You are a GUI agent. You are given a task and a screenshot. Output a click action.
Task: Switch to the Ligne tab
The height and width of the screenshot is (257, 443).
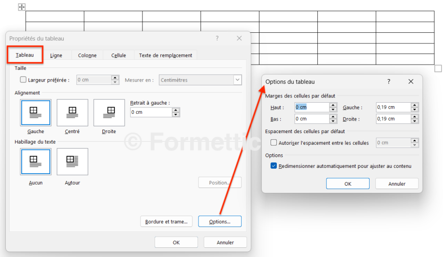[56, 55]
